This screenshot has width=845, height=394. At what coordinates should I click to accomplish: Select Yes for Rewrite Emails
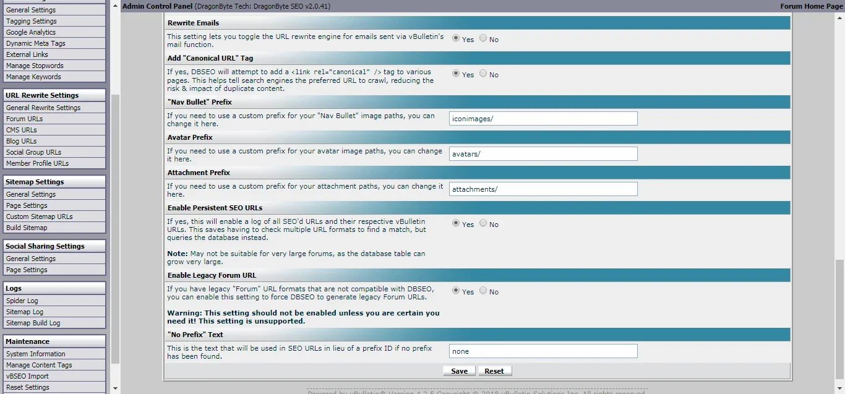click(x=456, y=38)
